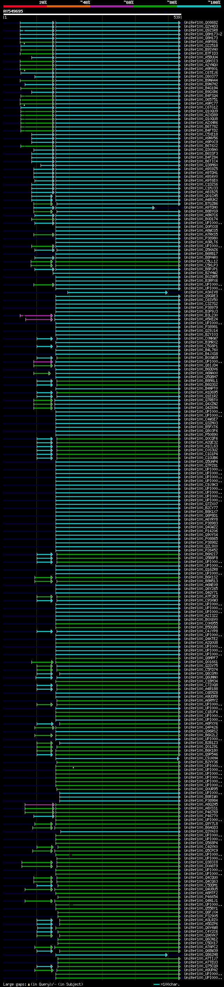Open hit UniRef100_Q08682
The image size is (224, 987).
point(201,23)
